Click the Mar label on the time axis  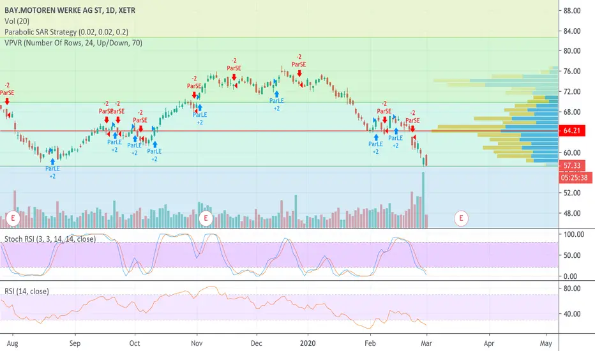(426, 343)
